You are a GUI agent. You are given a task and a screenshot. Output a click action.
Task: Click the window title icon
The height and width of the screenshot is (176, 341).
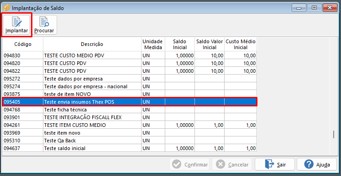[x=6, y=8]
